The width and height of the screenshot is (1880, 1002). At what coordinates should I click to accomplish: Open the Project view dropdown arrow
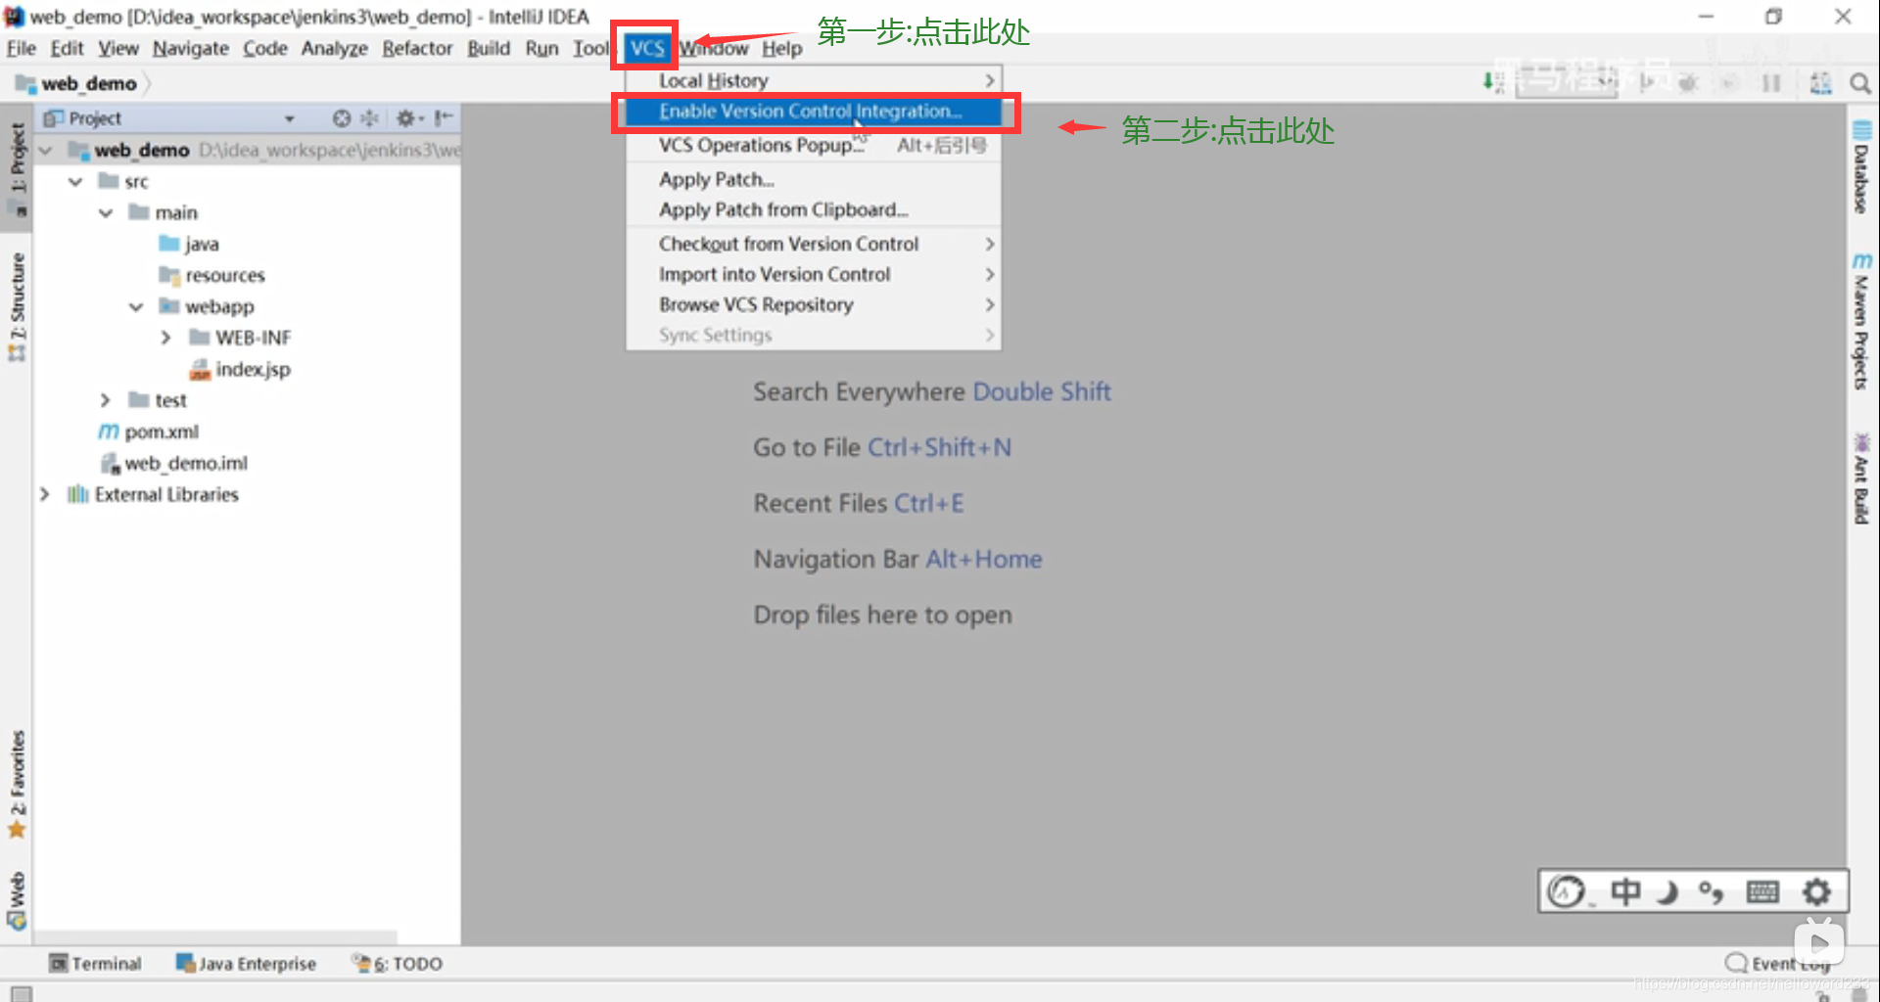[x=290, y=119]
